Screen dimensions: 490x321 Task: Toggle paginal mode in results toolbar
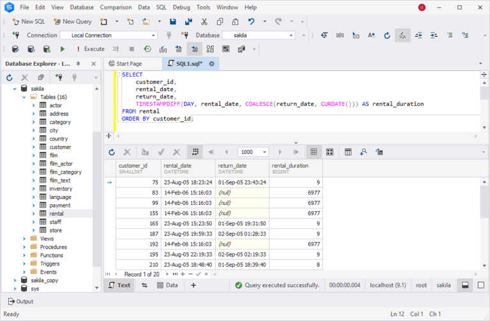click(195, 152)
